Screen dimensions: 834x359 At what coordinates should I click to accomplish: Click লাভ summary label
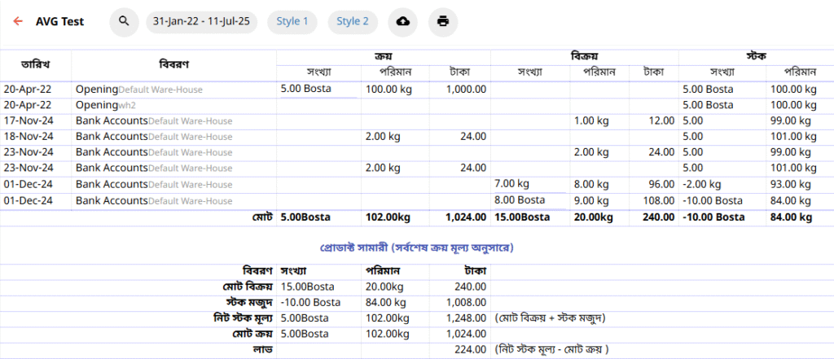pyautogui.click(x=265, y=349)
